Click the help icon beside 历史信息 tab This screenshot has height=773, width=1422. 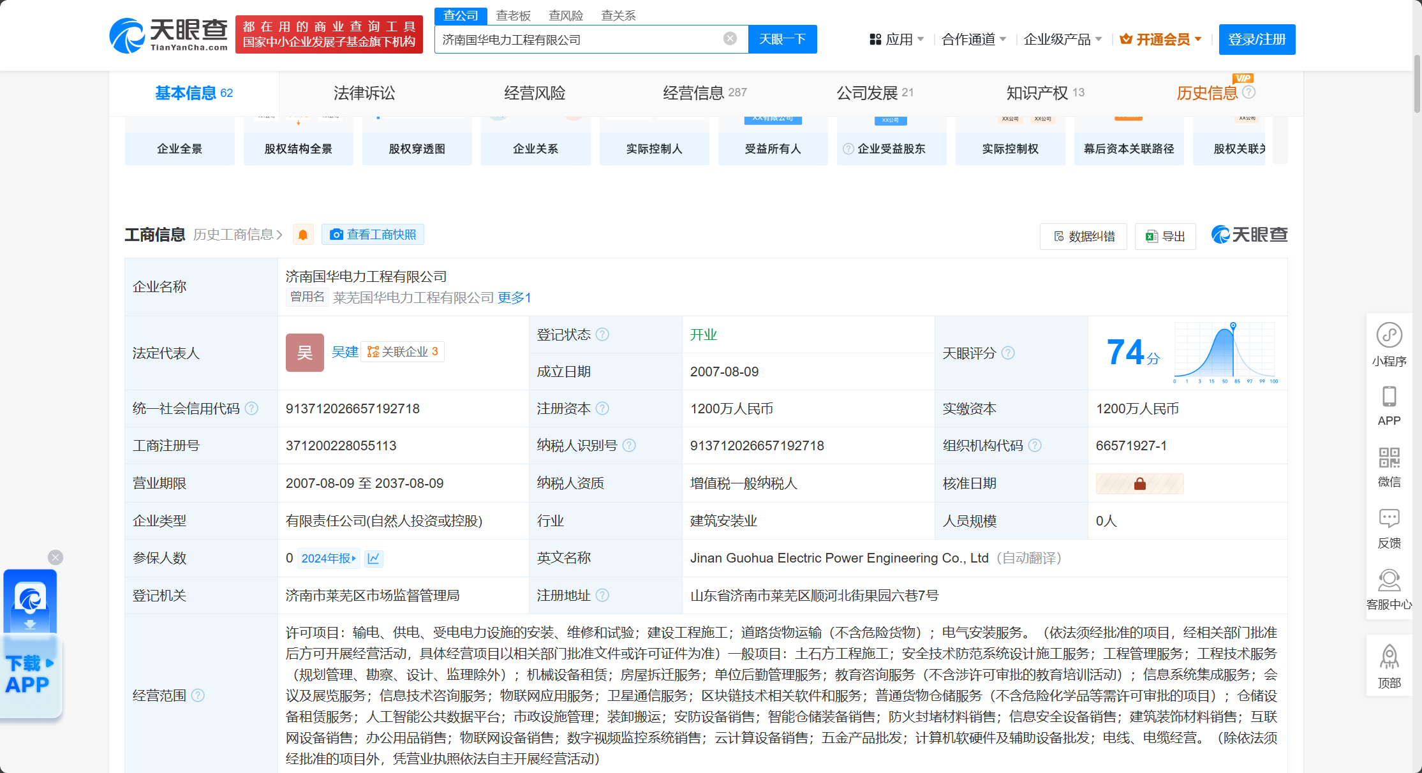1249,92
